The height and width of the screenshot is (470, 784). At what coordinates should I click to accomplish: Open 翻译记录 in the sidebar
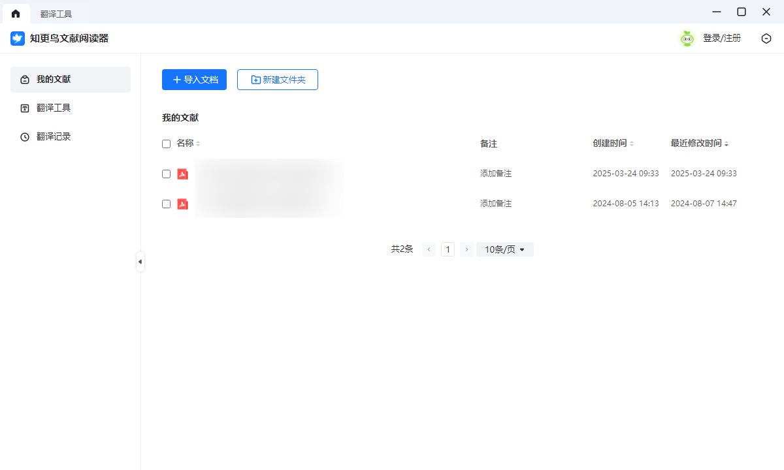[x=71, y=137]
